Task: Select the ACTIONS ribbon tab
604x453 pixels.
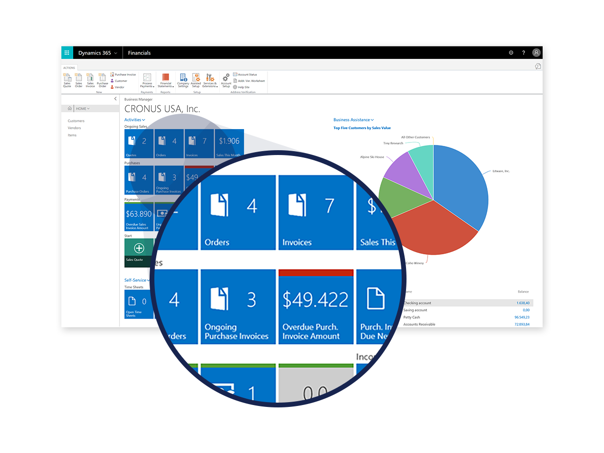Action: click(69, 68)
